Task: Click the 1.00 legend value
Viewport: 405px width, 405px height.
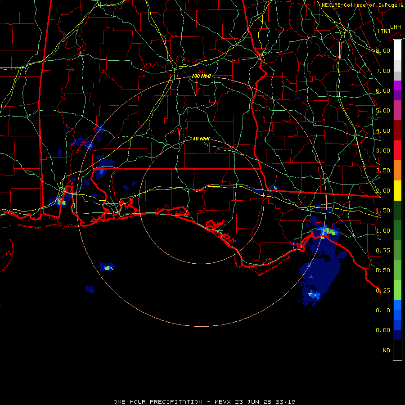Action: coord(383,231)
